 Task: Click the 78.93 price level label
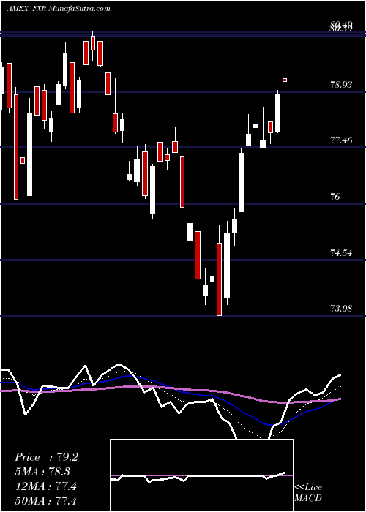(342, 85)
